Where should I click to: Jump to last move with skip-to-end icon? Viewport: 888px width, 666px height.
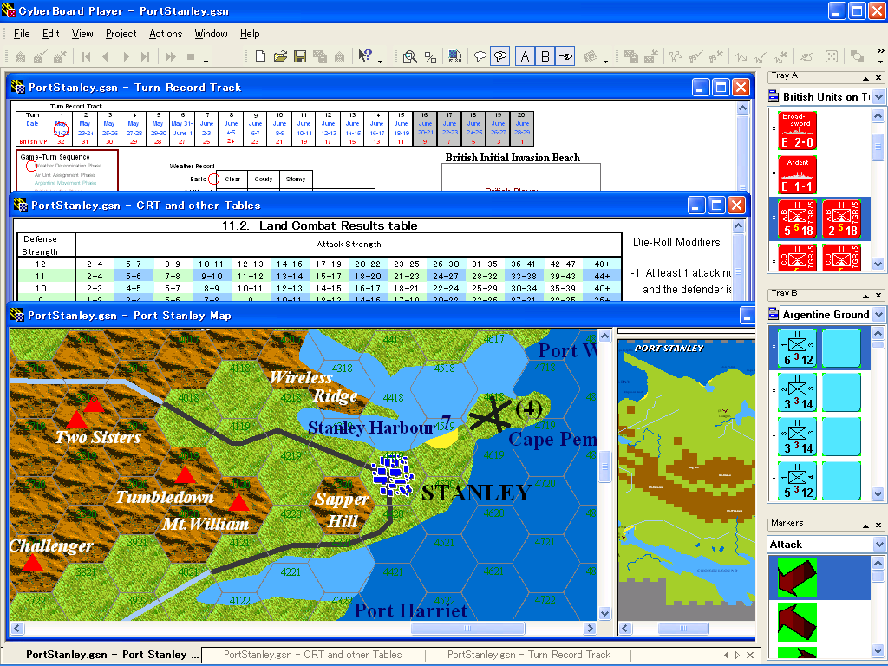click(146, 56)
